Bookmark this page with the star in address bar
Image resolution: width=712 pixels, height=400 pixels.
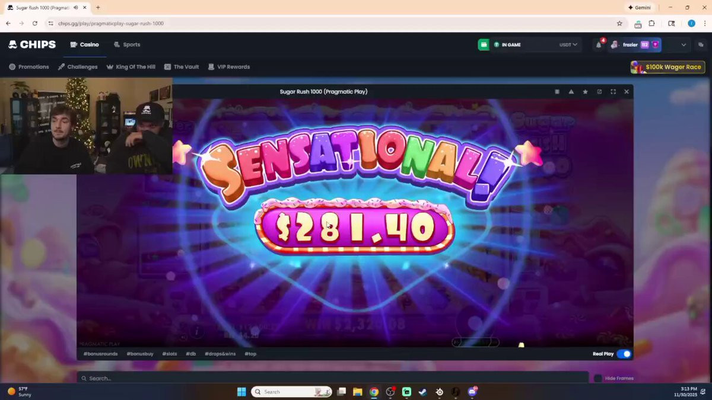coord(619,23)
